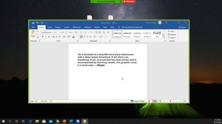Image resolution: width=222 pixels, height=124 pixels.
Task: Decrease paragraph indent
Action: [96, 32]
